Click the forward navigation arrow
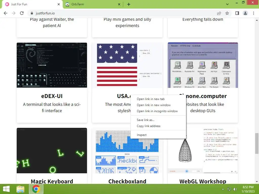The width and height of the screenshot is (259, 194). point(14,13)
